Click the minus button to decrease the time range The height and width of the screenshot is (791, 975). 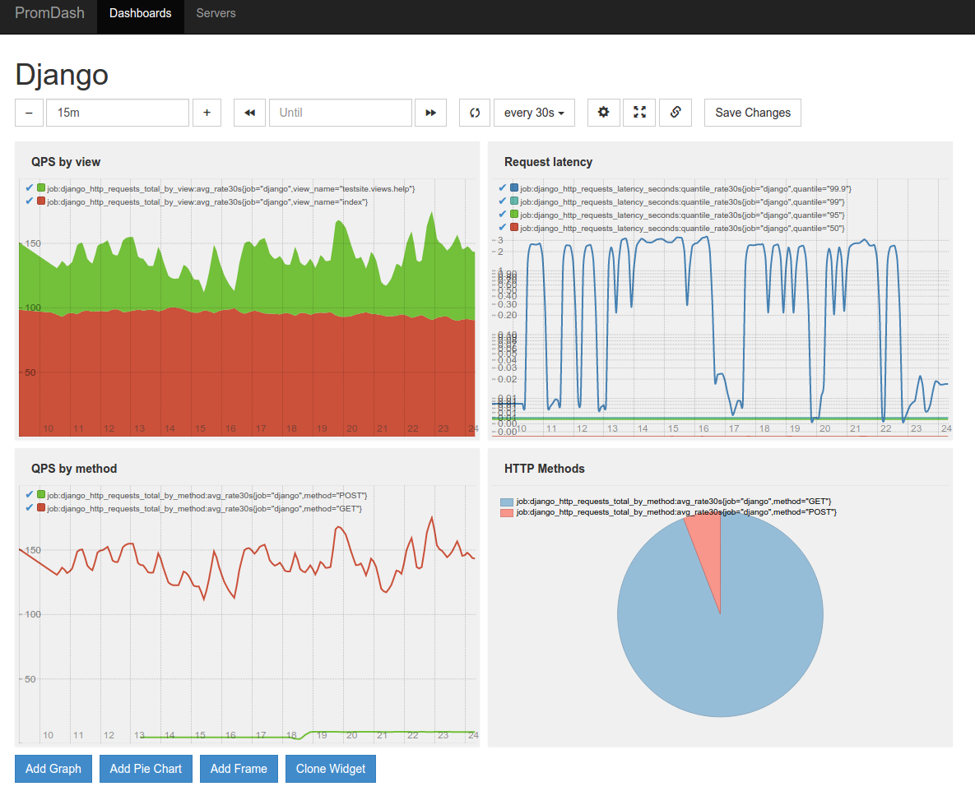tap(29, 113)
